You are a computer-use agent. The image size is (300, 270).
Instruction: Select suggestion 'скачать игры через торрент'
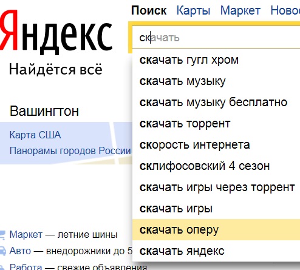point(216,187)
